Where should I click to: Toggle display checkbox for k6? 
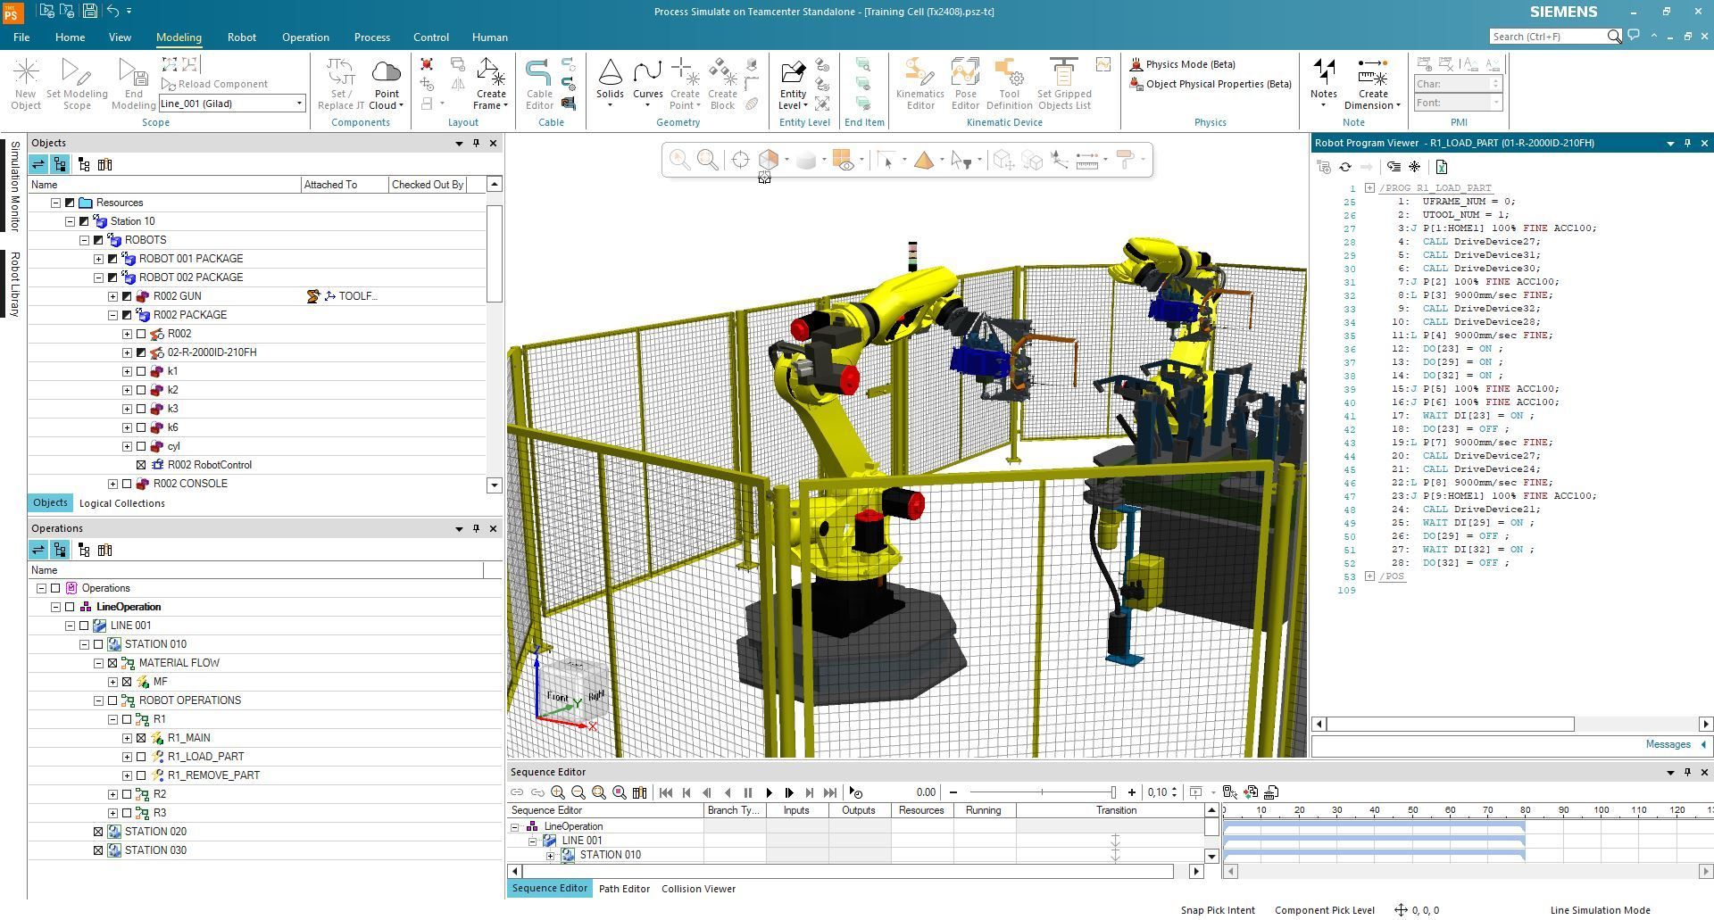(141, 427)
